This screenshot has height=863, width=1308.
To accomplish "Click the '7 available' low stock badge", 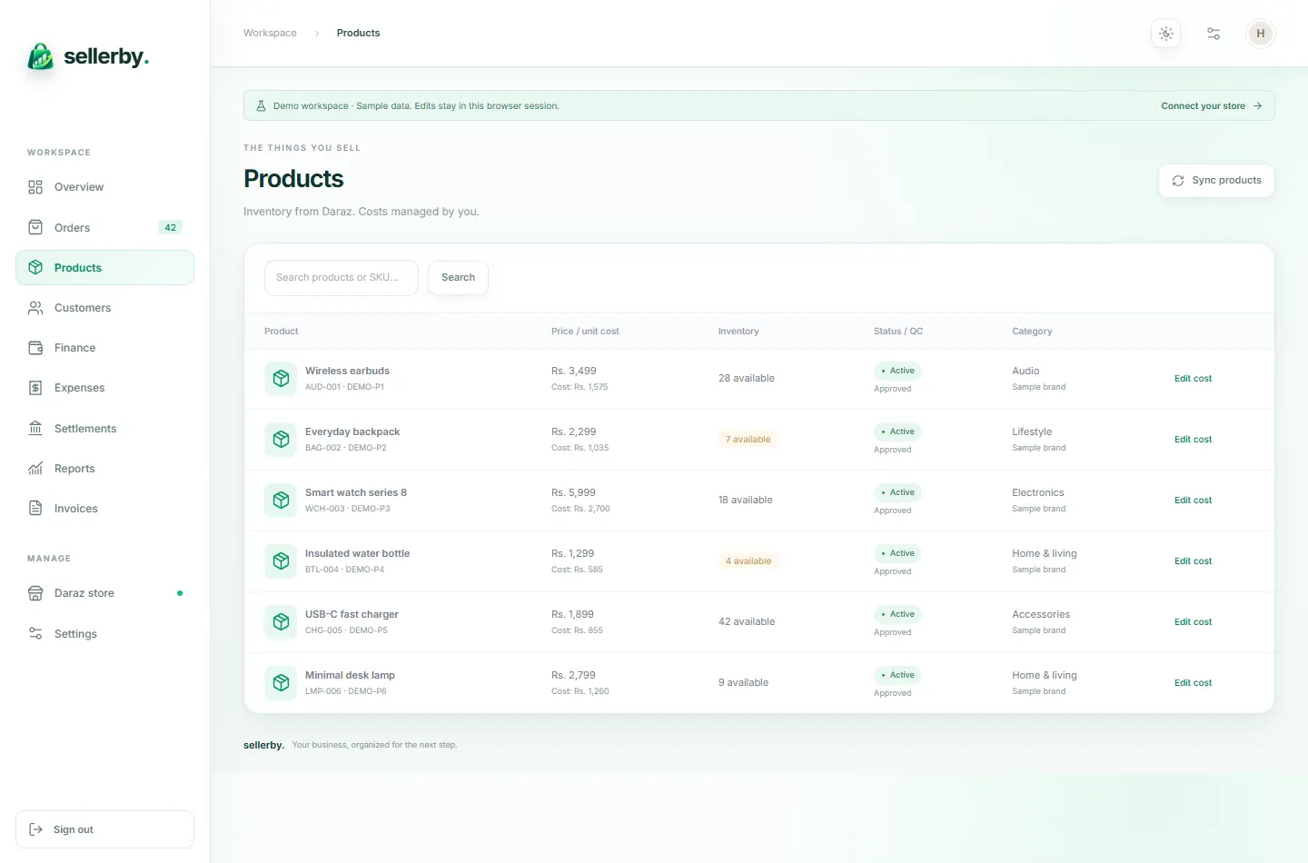I will pos(748,440).
